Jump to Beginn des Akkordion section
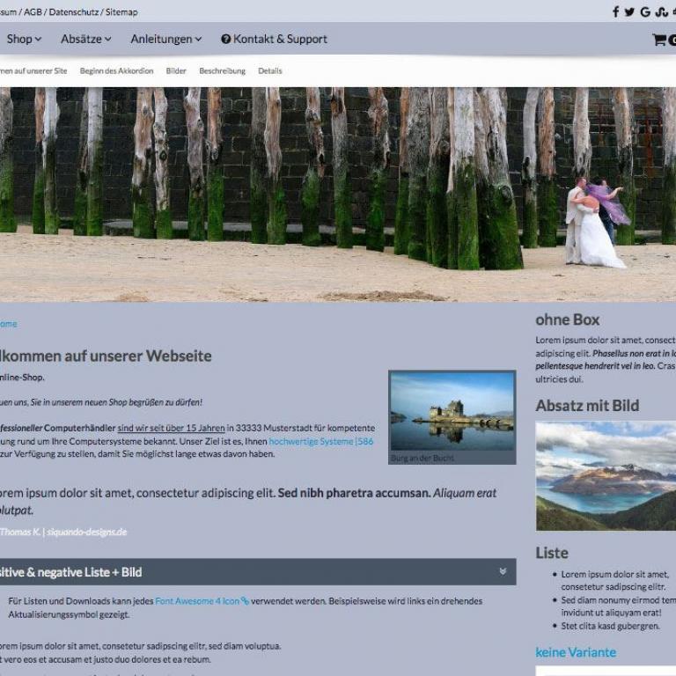The width and height of the screenshot is (676, 676). tap(116, 71)
